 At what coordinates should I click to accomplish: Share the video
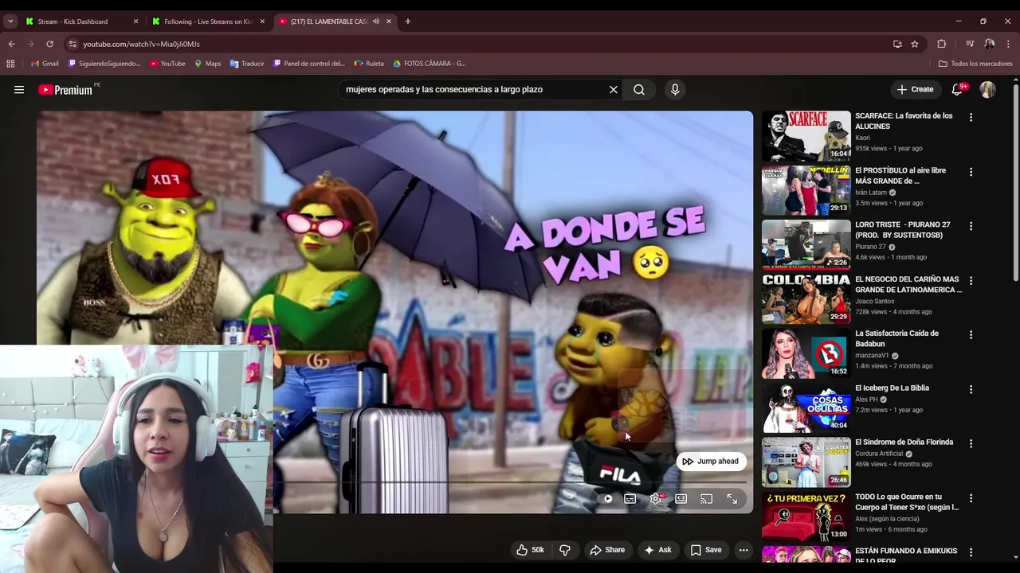click(607, 550)
